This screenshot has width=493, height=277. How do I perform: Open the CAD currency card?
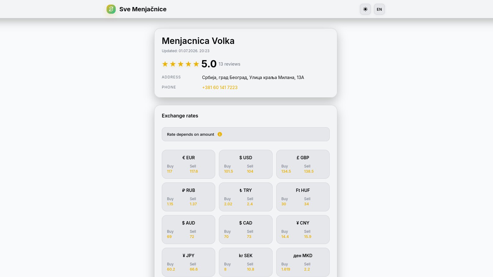[x=246, y=229]
